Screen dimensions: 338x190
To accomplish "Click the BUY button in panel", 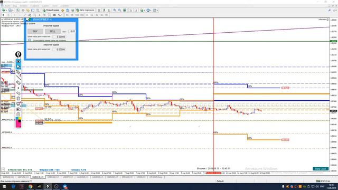I will tap(35, 31).
